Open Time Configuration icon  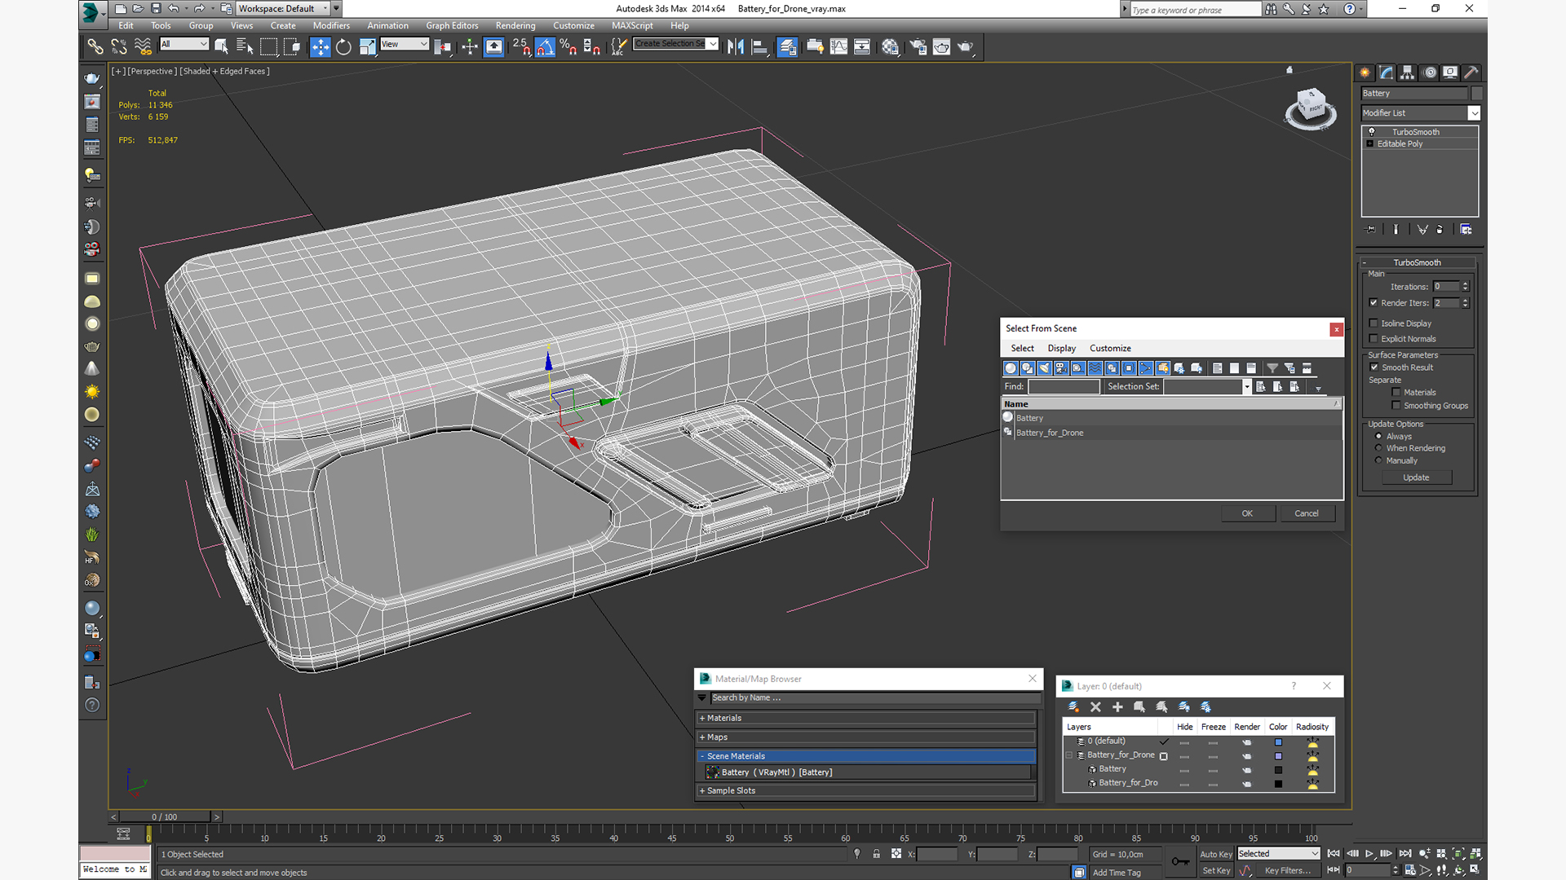coord(1410,870)
